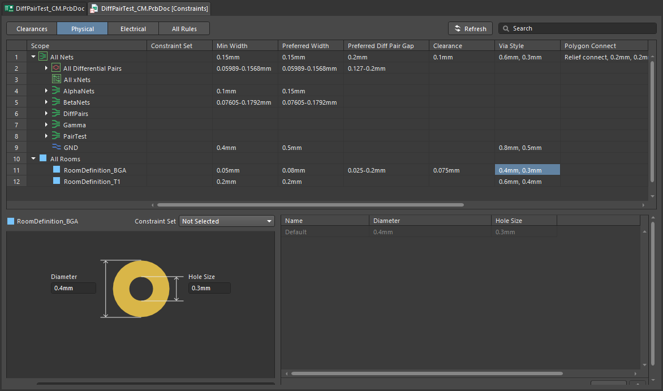Click the Diameter column header in via list

click(x=430, y=221)
